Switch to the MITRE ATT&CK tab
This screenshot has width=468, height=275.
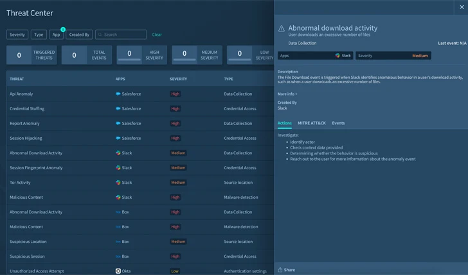click(x=312, y=123)
